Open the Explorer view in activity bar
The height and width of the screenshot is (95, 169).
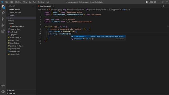3,7
